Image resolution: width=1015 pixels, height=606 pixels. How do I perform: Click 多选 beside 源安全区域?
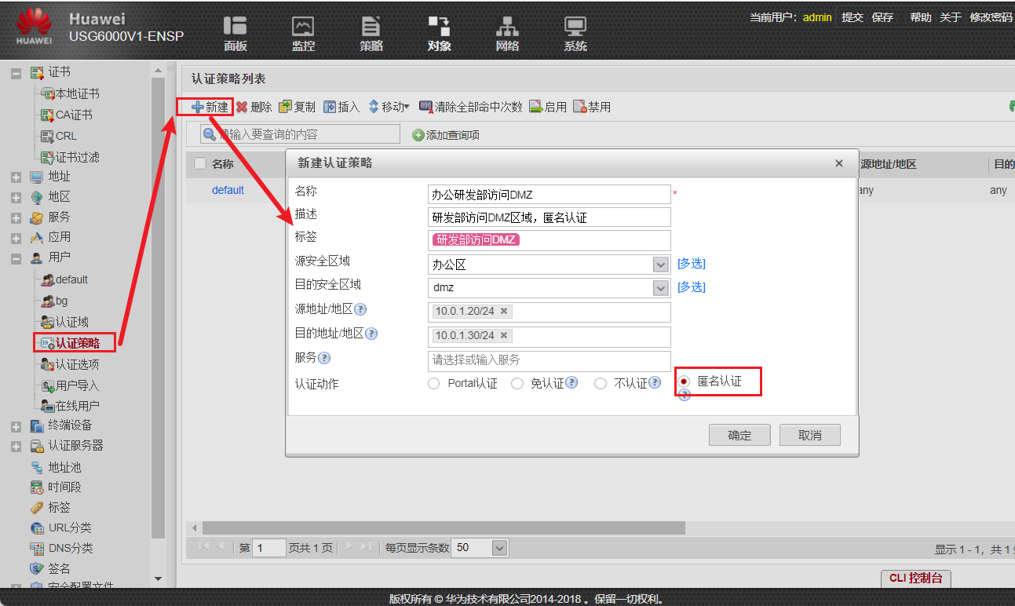pos(692,264)
